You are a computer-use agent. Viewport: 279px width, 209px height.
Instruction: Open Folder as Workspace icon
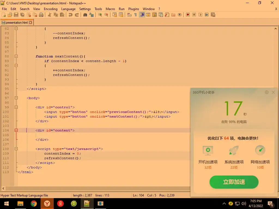pyautogui.click(x=173, y=15)
